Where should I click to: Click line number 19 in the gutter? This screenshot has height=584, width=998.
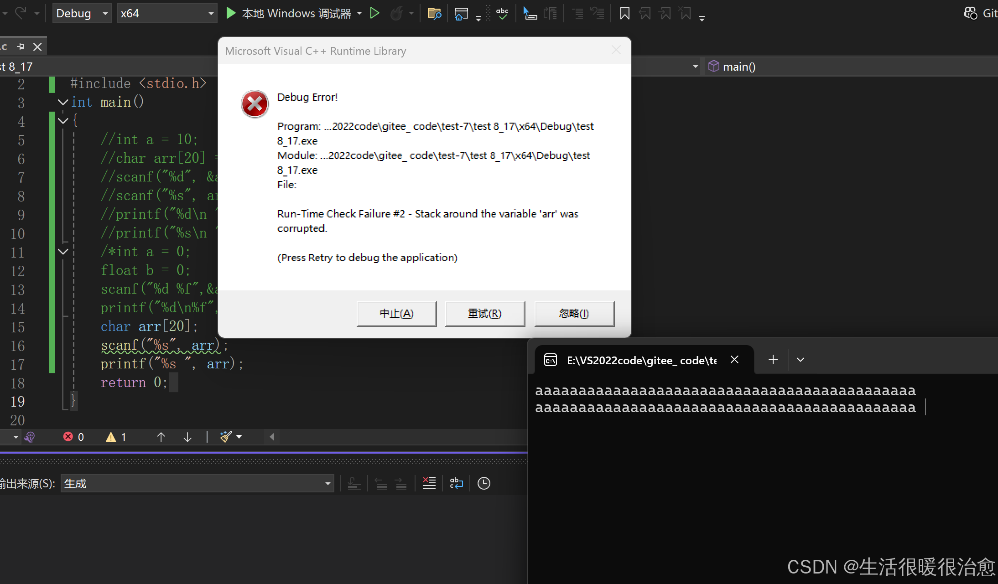click(x=17, y=402)
